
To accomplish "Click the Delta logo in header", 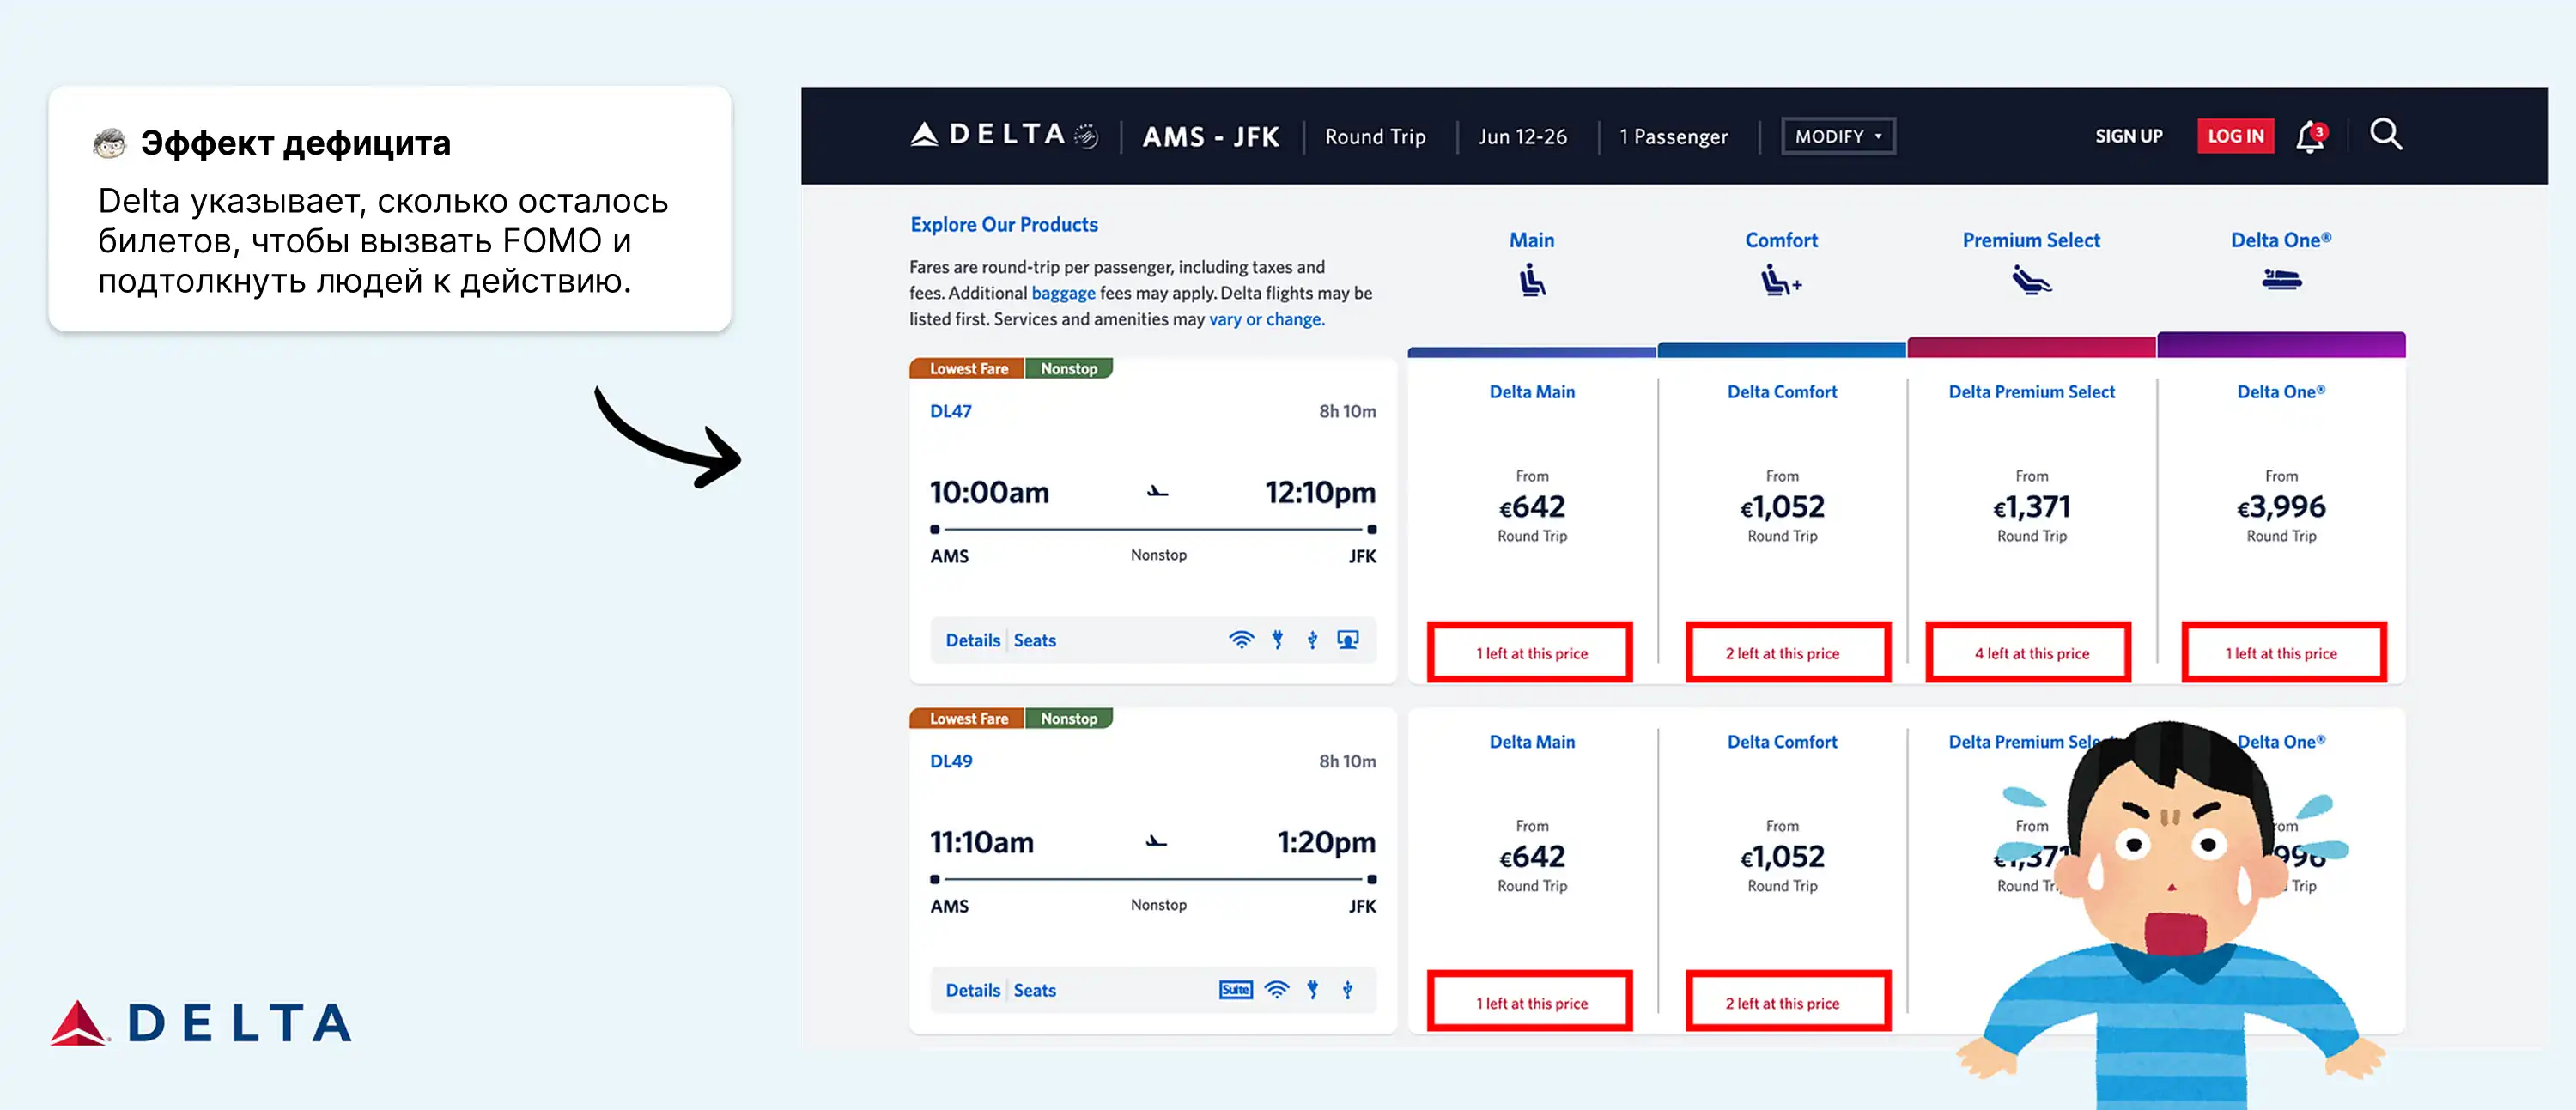I will [x=1003, y=135].
